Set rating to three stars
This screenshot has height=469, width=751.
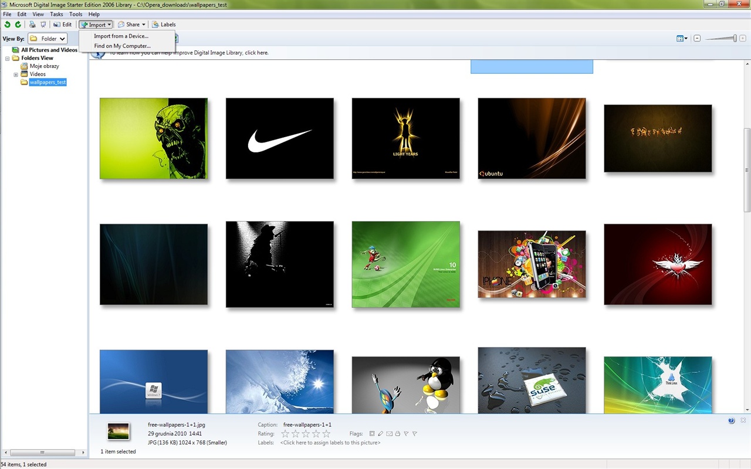306,434
